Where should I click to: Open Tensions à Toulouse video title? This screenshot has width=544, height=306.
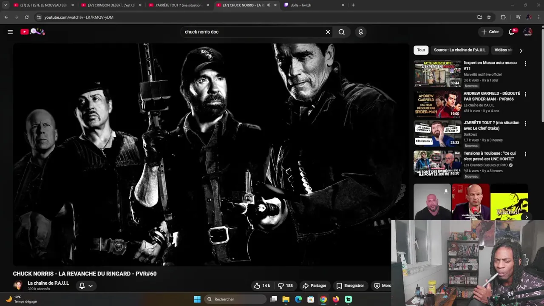point(490,156)
